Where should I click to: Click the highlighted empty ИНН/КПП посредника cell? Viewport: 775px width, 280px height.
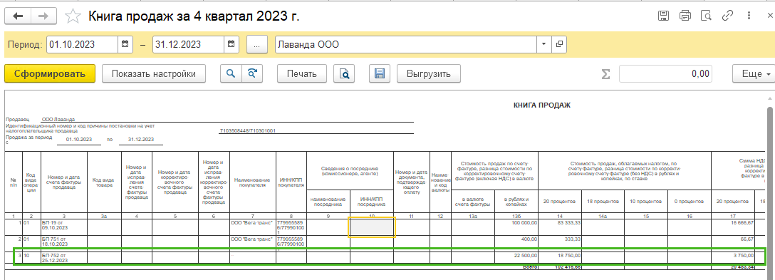point(372,227)
